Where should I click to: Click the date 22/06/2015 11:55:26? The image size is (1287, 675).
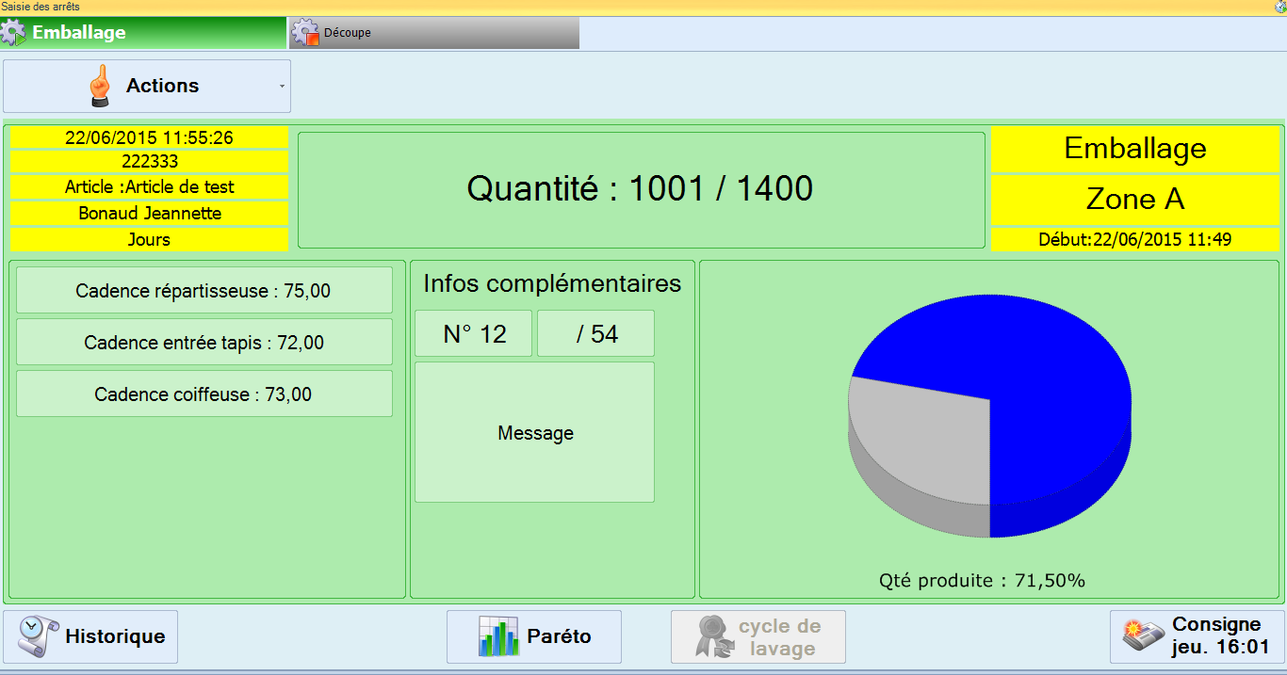[150, 137]
